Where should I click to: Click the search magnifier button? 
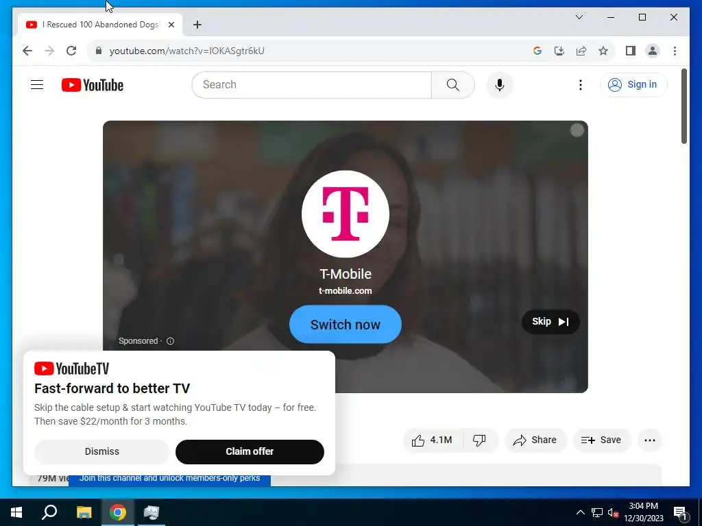coord(452,84)
